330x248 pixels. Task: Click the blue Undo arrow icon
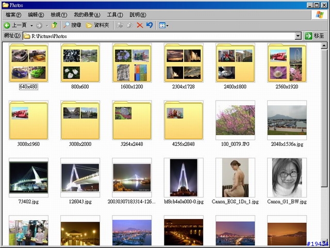(x=150, y=25)
